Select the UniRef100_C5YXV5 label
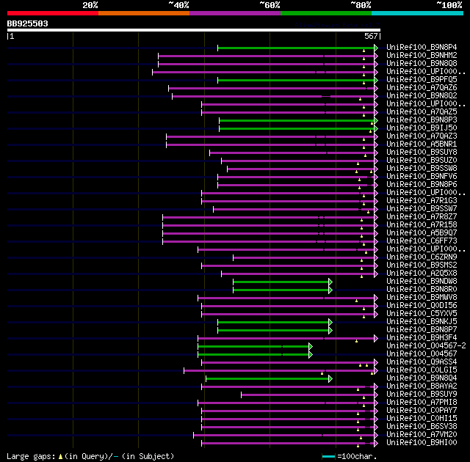Viewport: 470px width, 462px height. pos(422,314)
